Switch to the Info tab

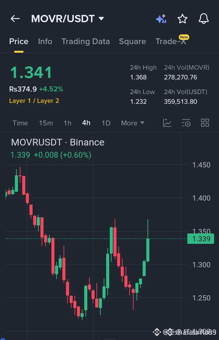click(x=45, y=41)
